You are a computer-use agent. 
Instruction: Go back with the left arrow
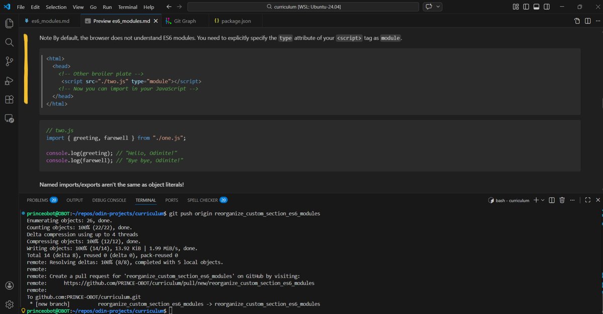click(169, 7)
